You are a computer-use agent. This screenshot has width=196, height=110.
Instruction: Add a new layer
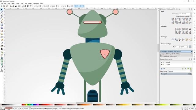point(161,68)
